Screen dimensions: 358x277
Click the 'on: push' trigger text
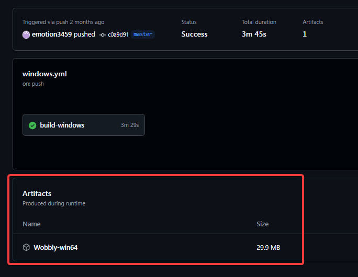[x=33, y=84]
